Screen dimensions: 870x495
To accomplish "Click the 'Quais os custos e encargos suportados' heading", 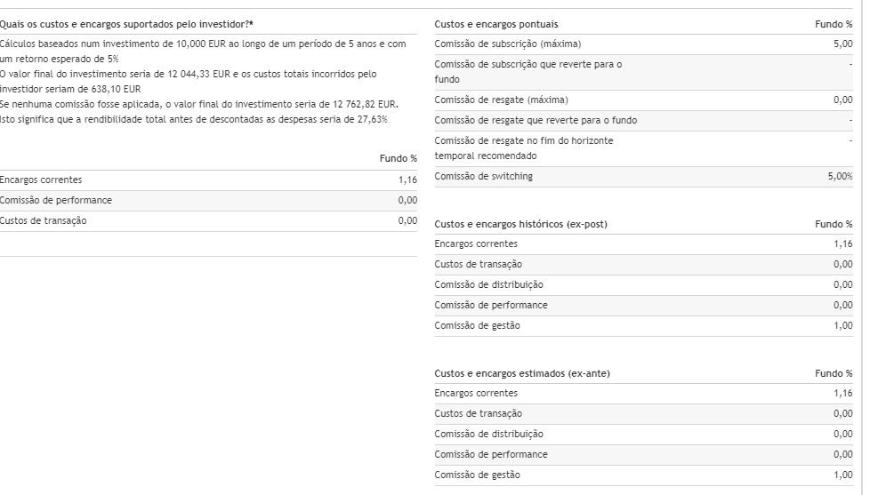I will coord(125,24).
